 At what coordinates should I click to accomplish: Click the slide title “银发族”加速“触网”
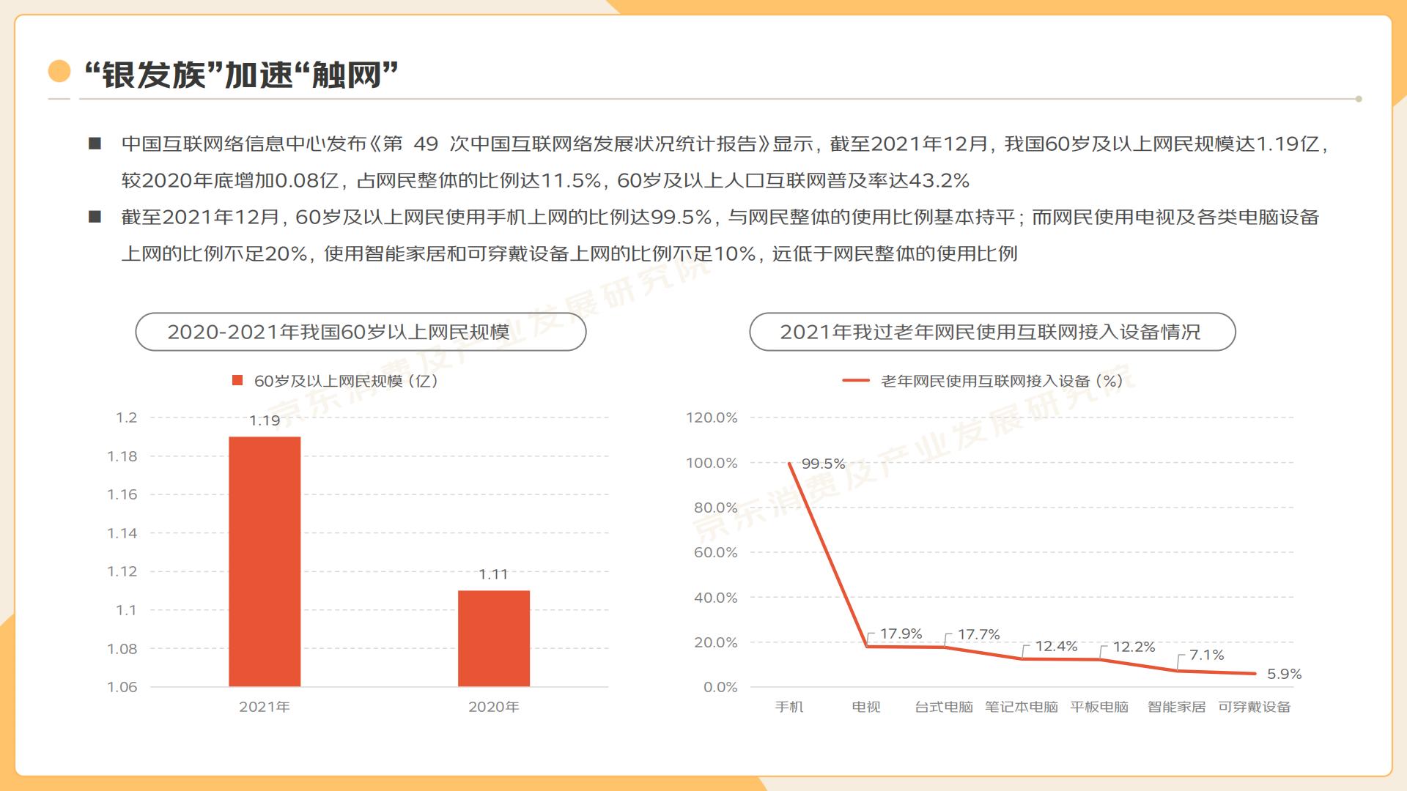click(x=241, y=75)
